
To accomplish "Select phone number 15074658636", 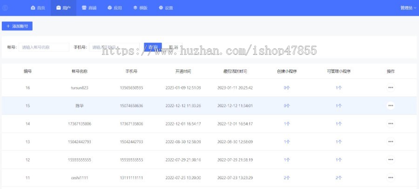I will click(131, 106).
